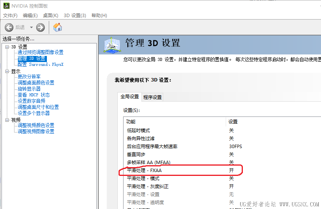Viewport: 321px width, 209px height.
Task: Open the 3D 设置(3) menu
Action: (75, 16)
